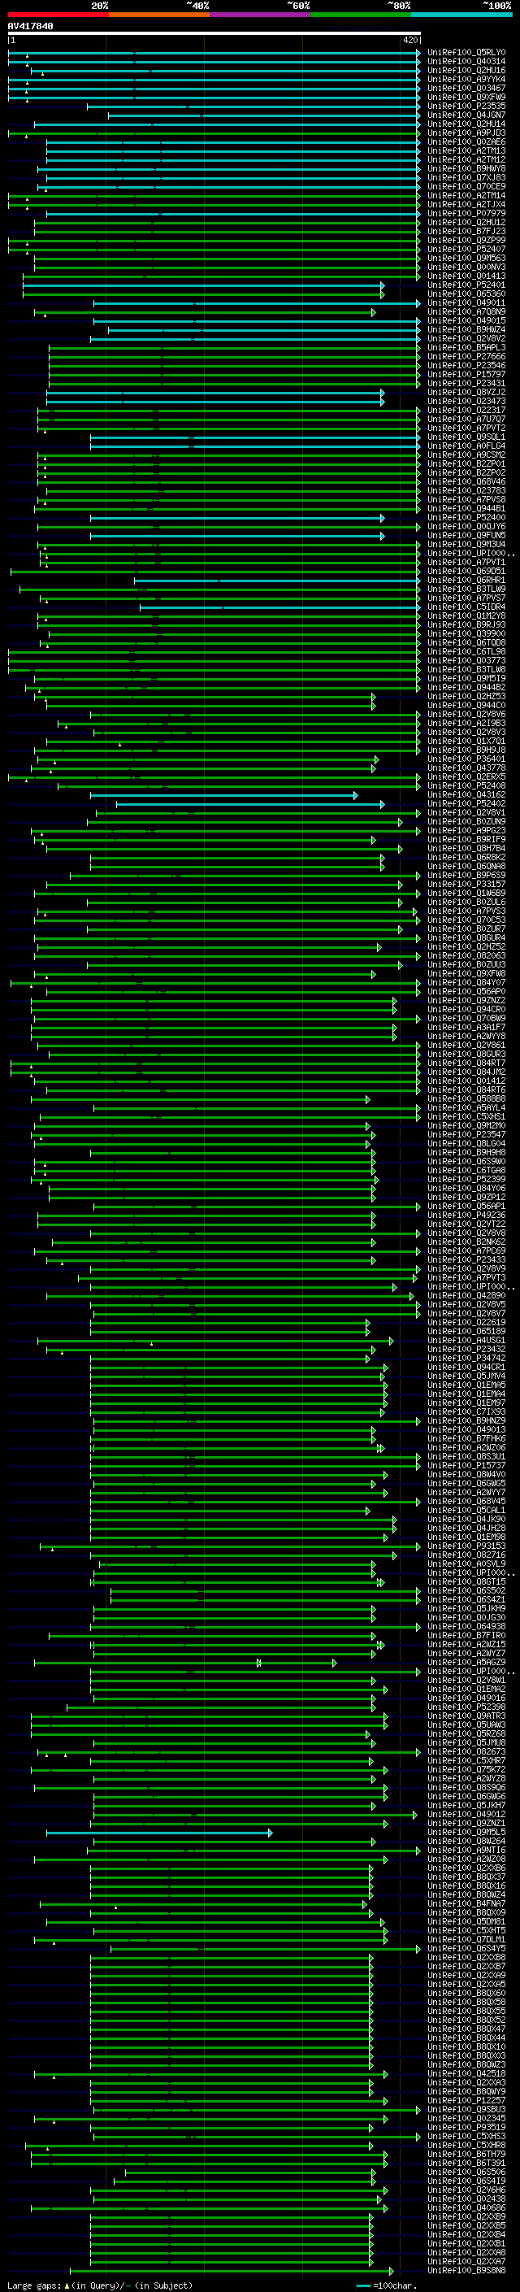Select label UniRef100_A9CSM2
This screenshot has width=520, height=2292.
(x=466, y=454)
